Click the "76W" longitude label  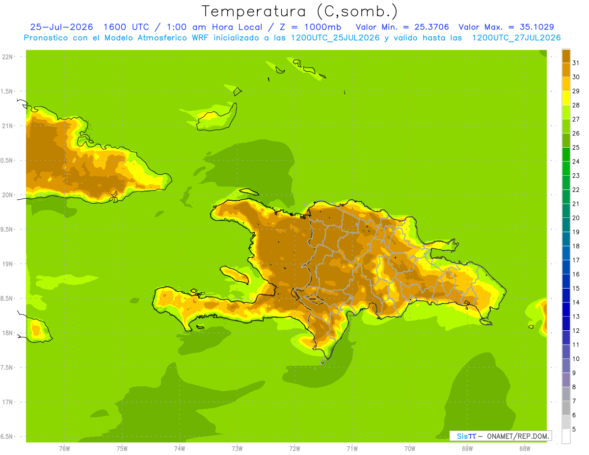(x=64, y=449)
